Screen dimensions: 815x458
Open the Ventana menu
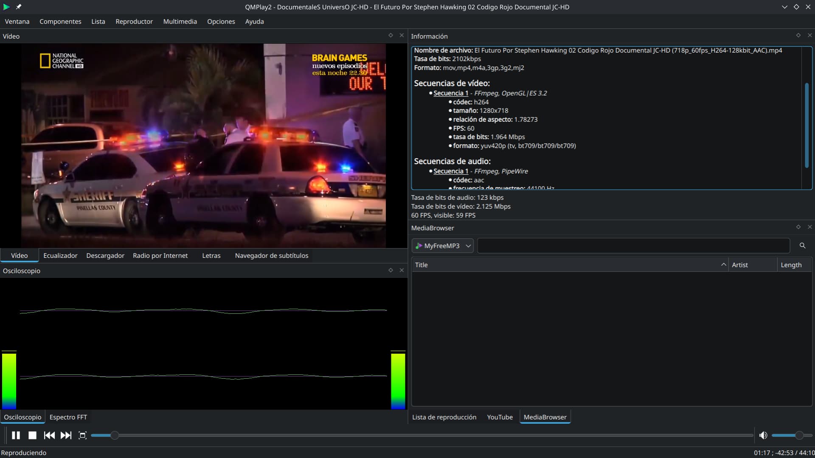click(x=17, y=21)
